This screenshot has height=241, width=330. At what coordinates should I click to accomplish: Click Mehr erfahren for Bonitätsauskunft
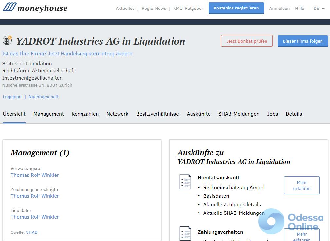coord(302,185)
